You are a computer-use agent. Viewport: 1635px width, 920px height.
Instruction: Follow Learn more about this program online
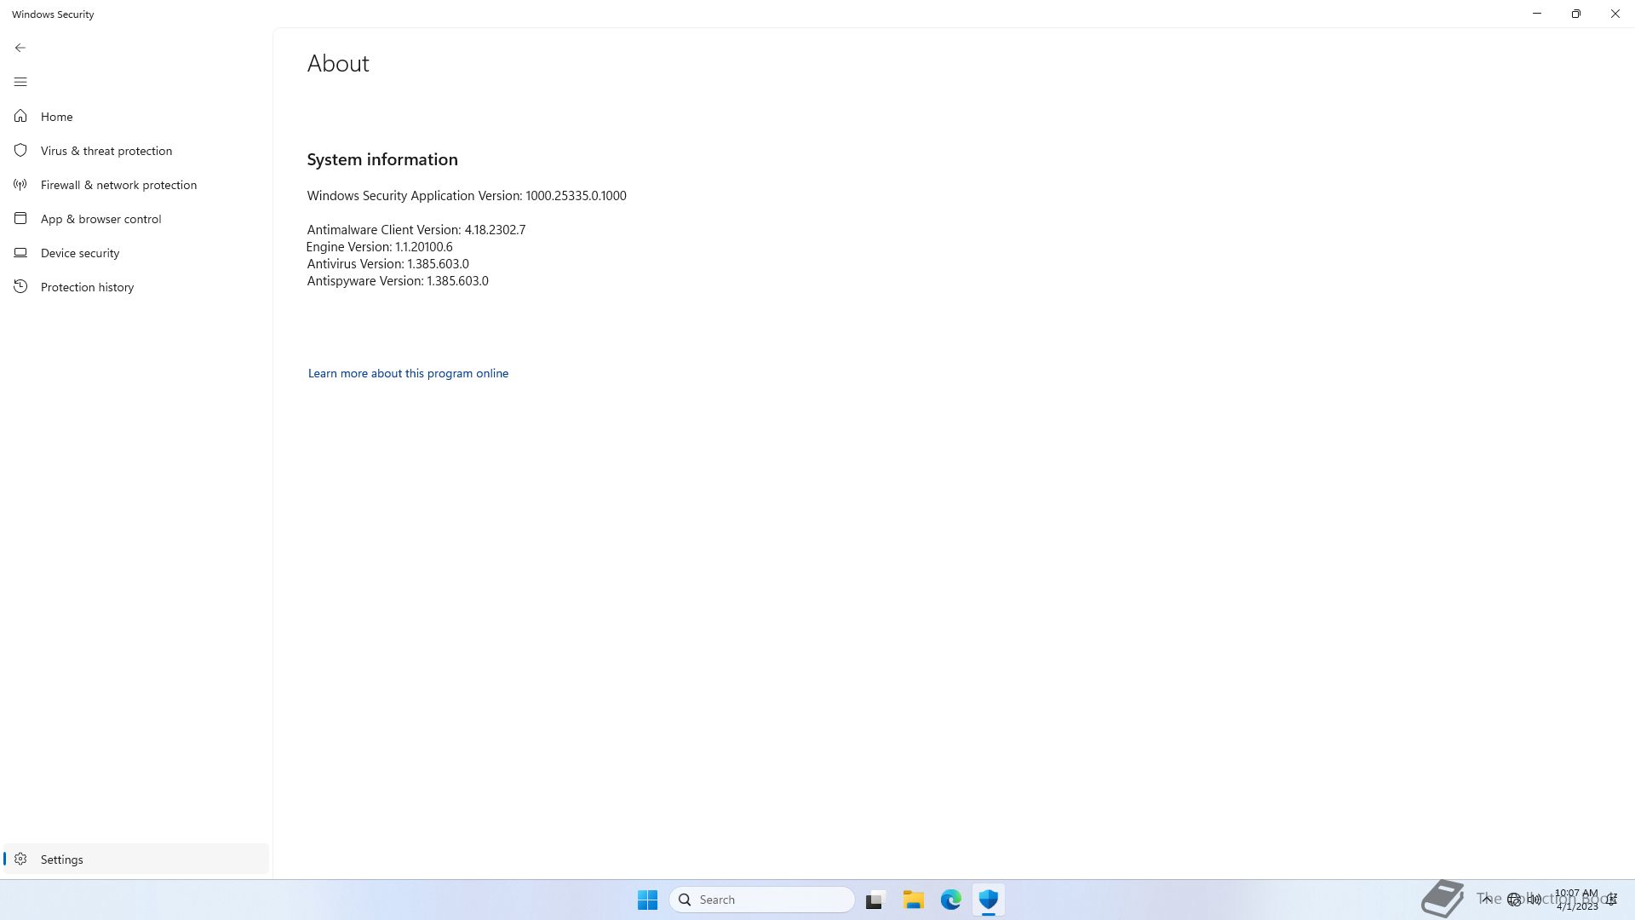[408, 373]
